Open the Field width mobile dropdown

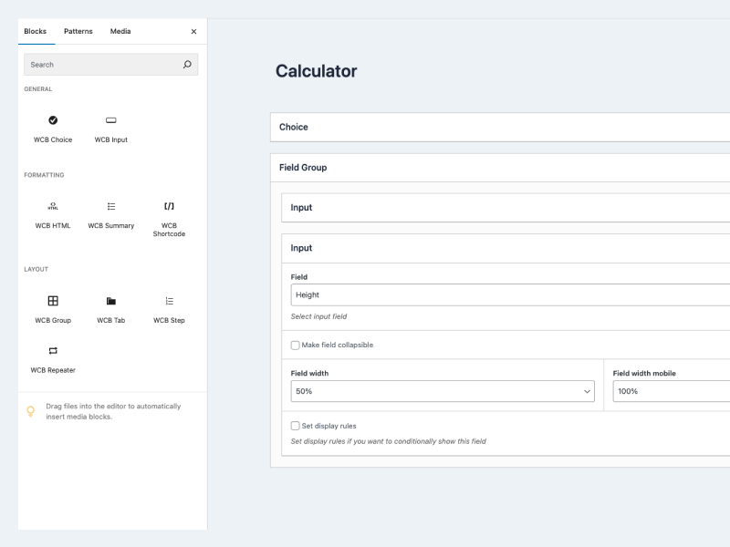[x=671, y=391]
